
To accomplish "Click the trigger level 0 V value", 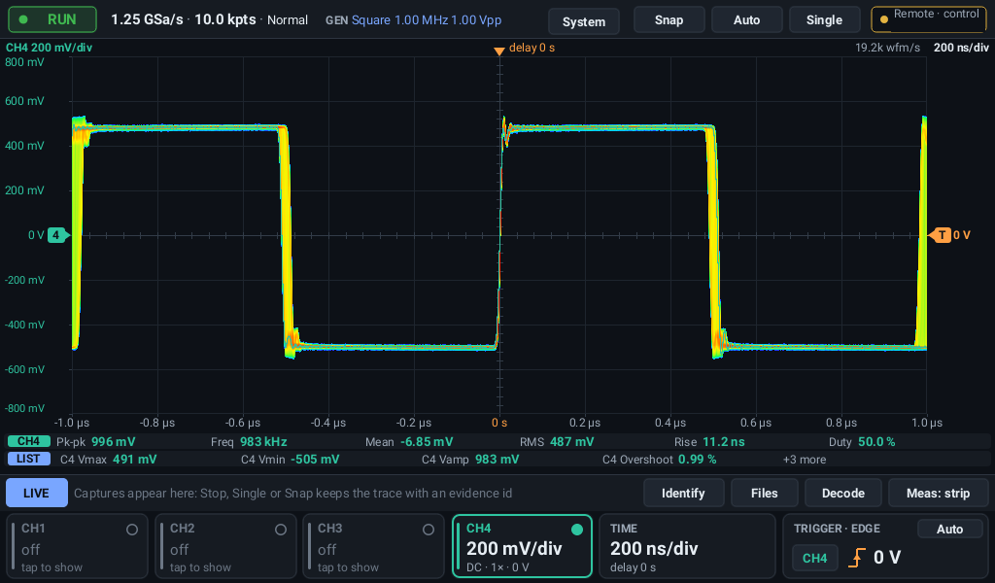I will point(886,558).
